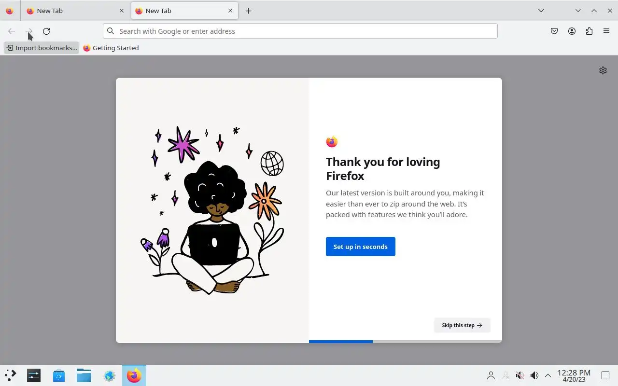This screenshot has height=386, width=618.
Task: Click the Firefox logo above the heading
Action: click(x=332, y=142)
